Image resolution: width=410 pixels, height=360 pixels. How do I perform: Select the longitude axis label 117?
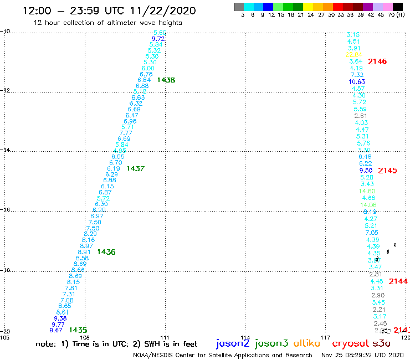(326, 337)
